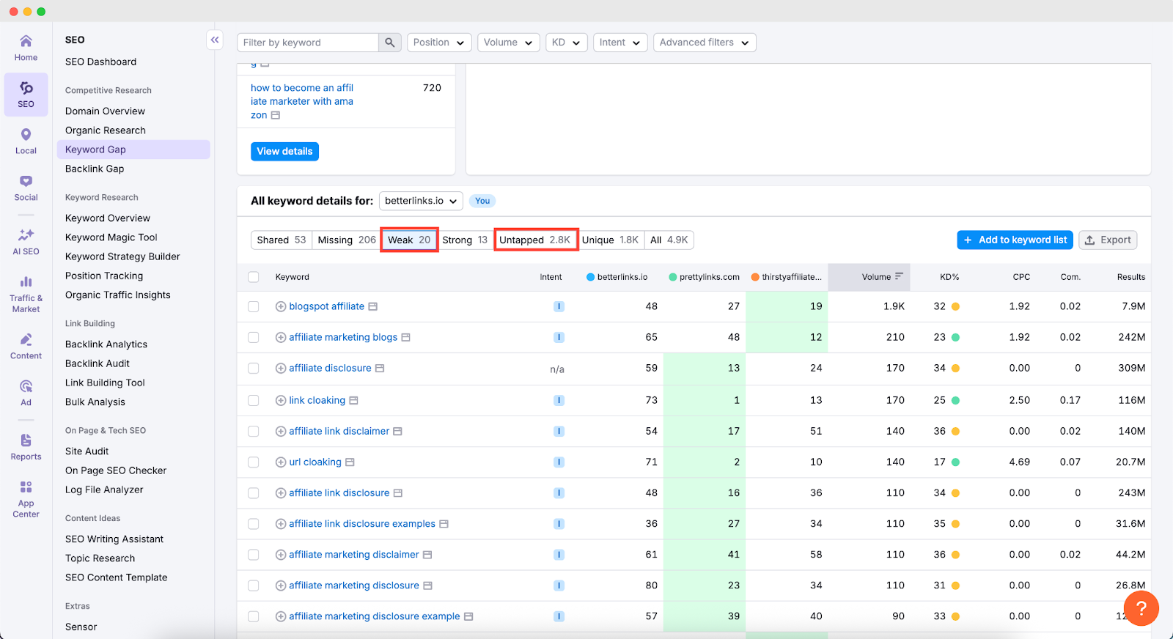This screenshot has width=1173, height=639.
Task: Click the Add to keyword list button
Action: [x=1015, y=240]
